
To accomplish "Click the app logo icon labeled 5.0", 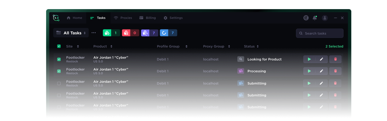I will (x=56, y=18).
